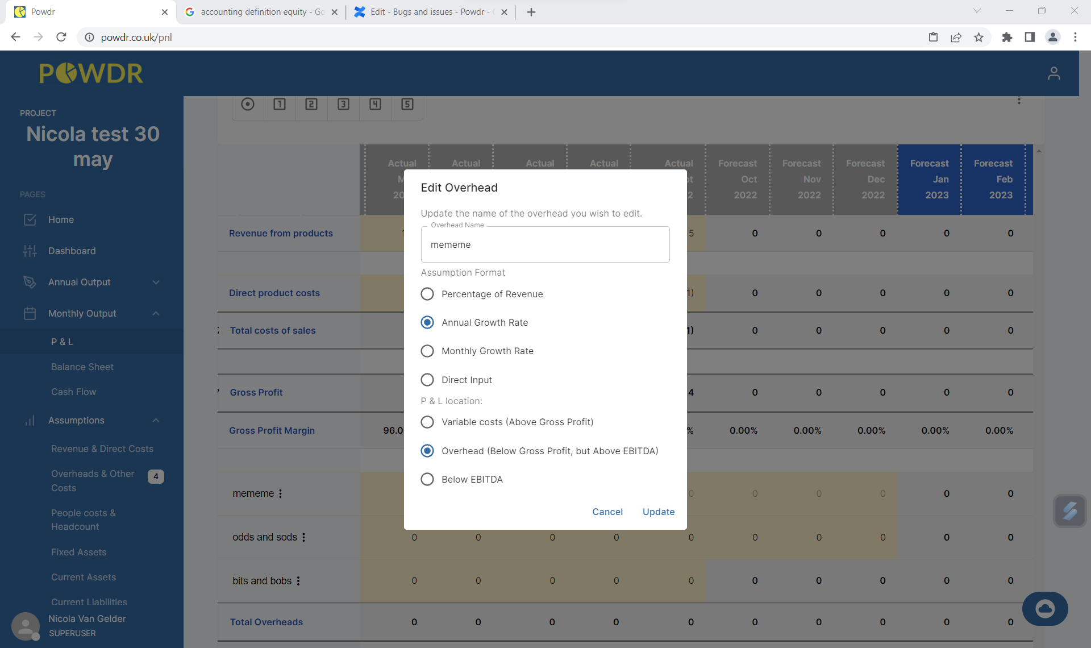Viewport: 1091px width, 648px height.
Task: Cancel the Edit Overhead dialog
Action: pyautogui.click(x=607, y=512)
